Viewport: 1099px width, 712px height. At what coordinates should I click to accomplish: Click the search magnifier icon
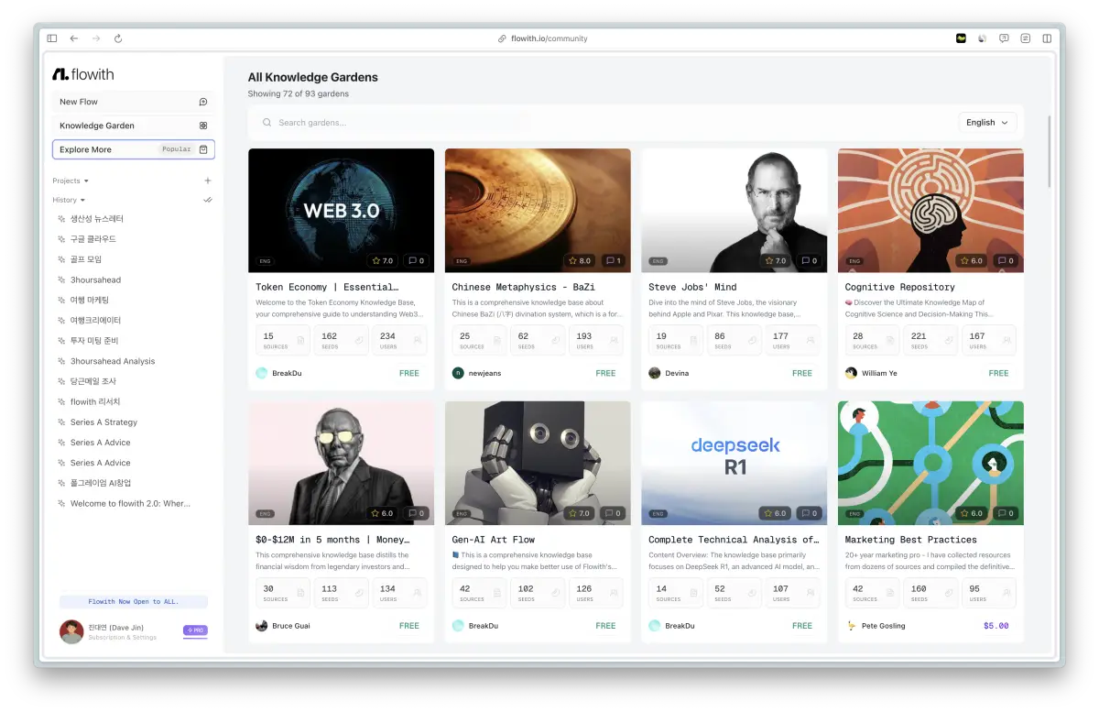[x=267, y=123]
